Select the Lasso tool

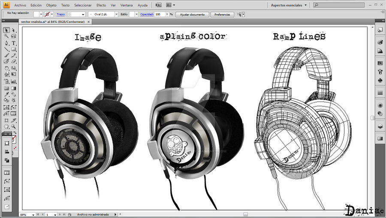(x=14, y=36)
